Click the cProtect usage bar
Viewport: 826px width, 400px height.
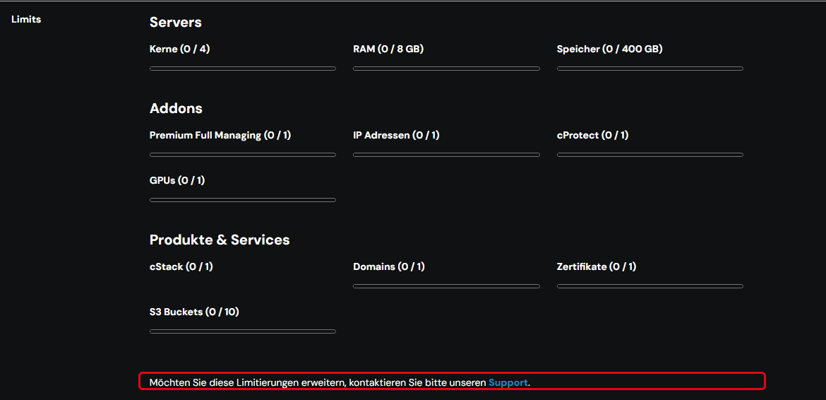[650, 155]
